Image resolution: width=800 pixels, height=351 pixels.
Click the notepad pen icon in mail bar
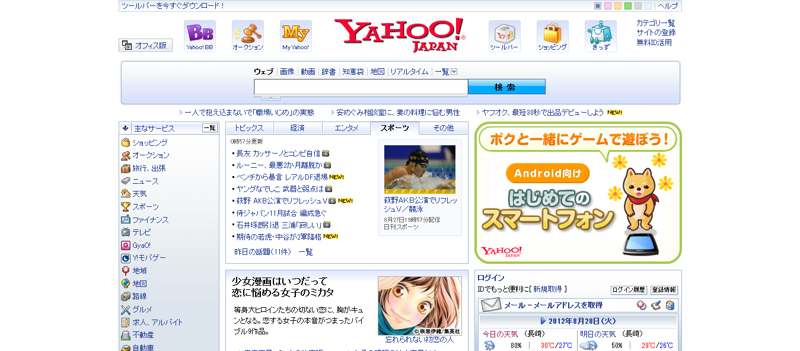656,305
